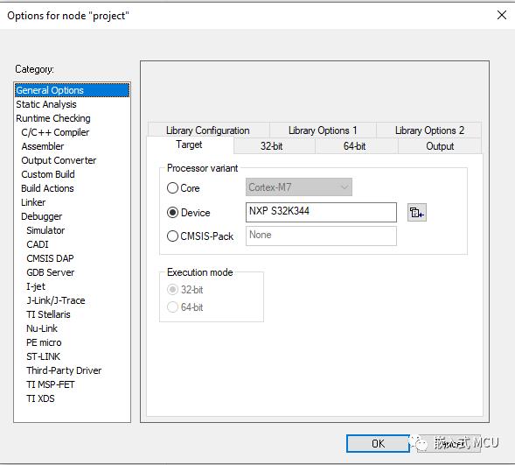Select the CMSIS-Pack radio button

(x=172, y=236)
